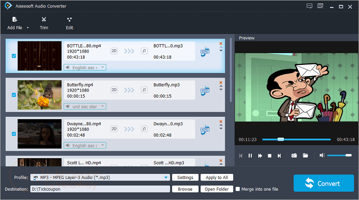
Task: Go to previous item in preview
Action: point(241,156)
